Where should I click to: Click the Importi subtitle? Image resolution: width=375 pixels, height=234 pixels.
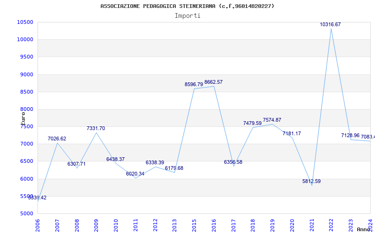[187, 16]
